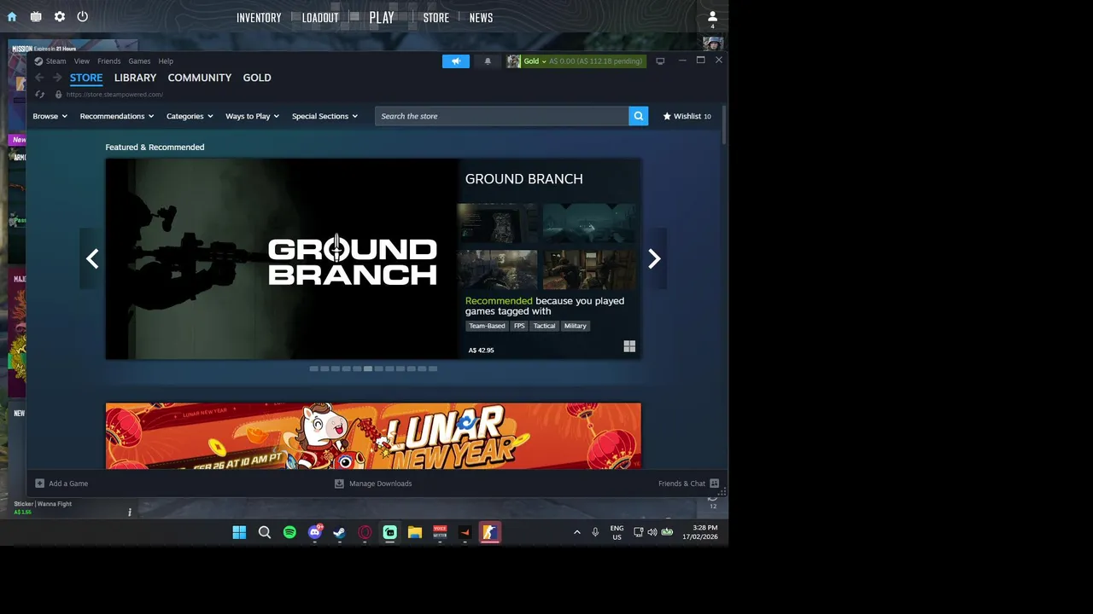The height and width of the screenshot is (614, 1093).
Task: Expand the Browse dropdown
Action: pos(50,116)
